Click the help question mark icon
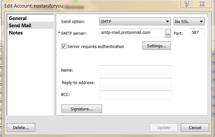The width and height of the screenshot is (215, 137). coord(187,4)
